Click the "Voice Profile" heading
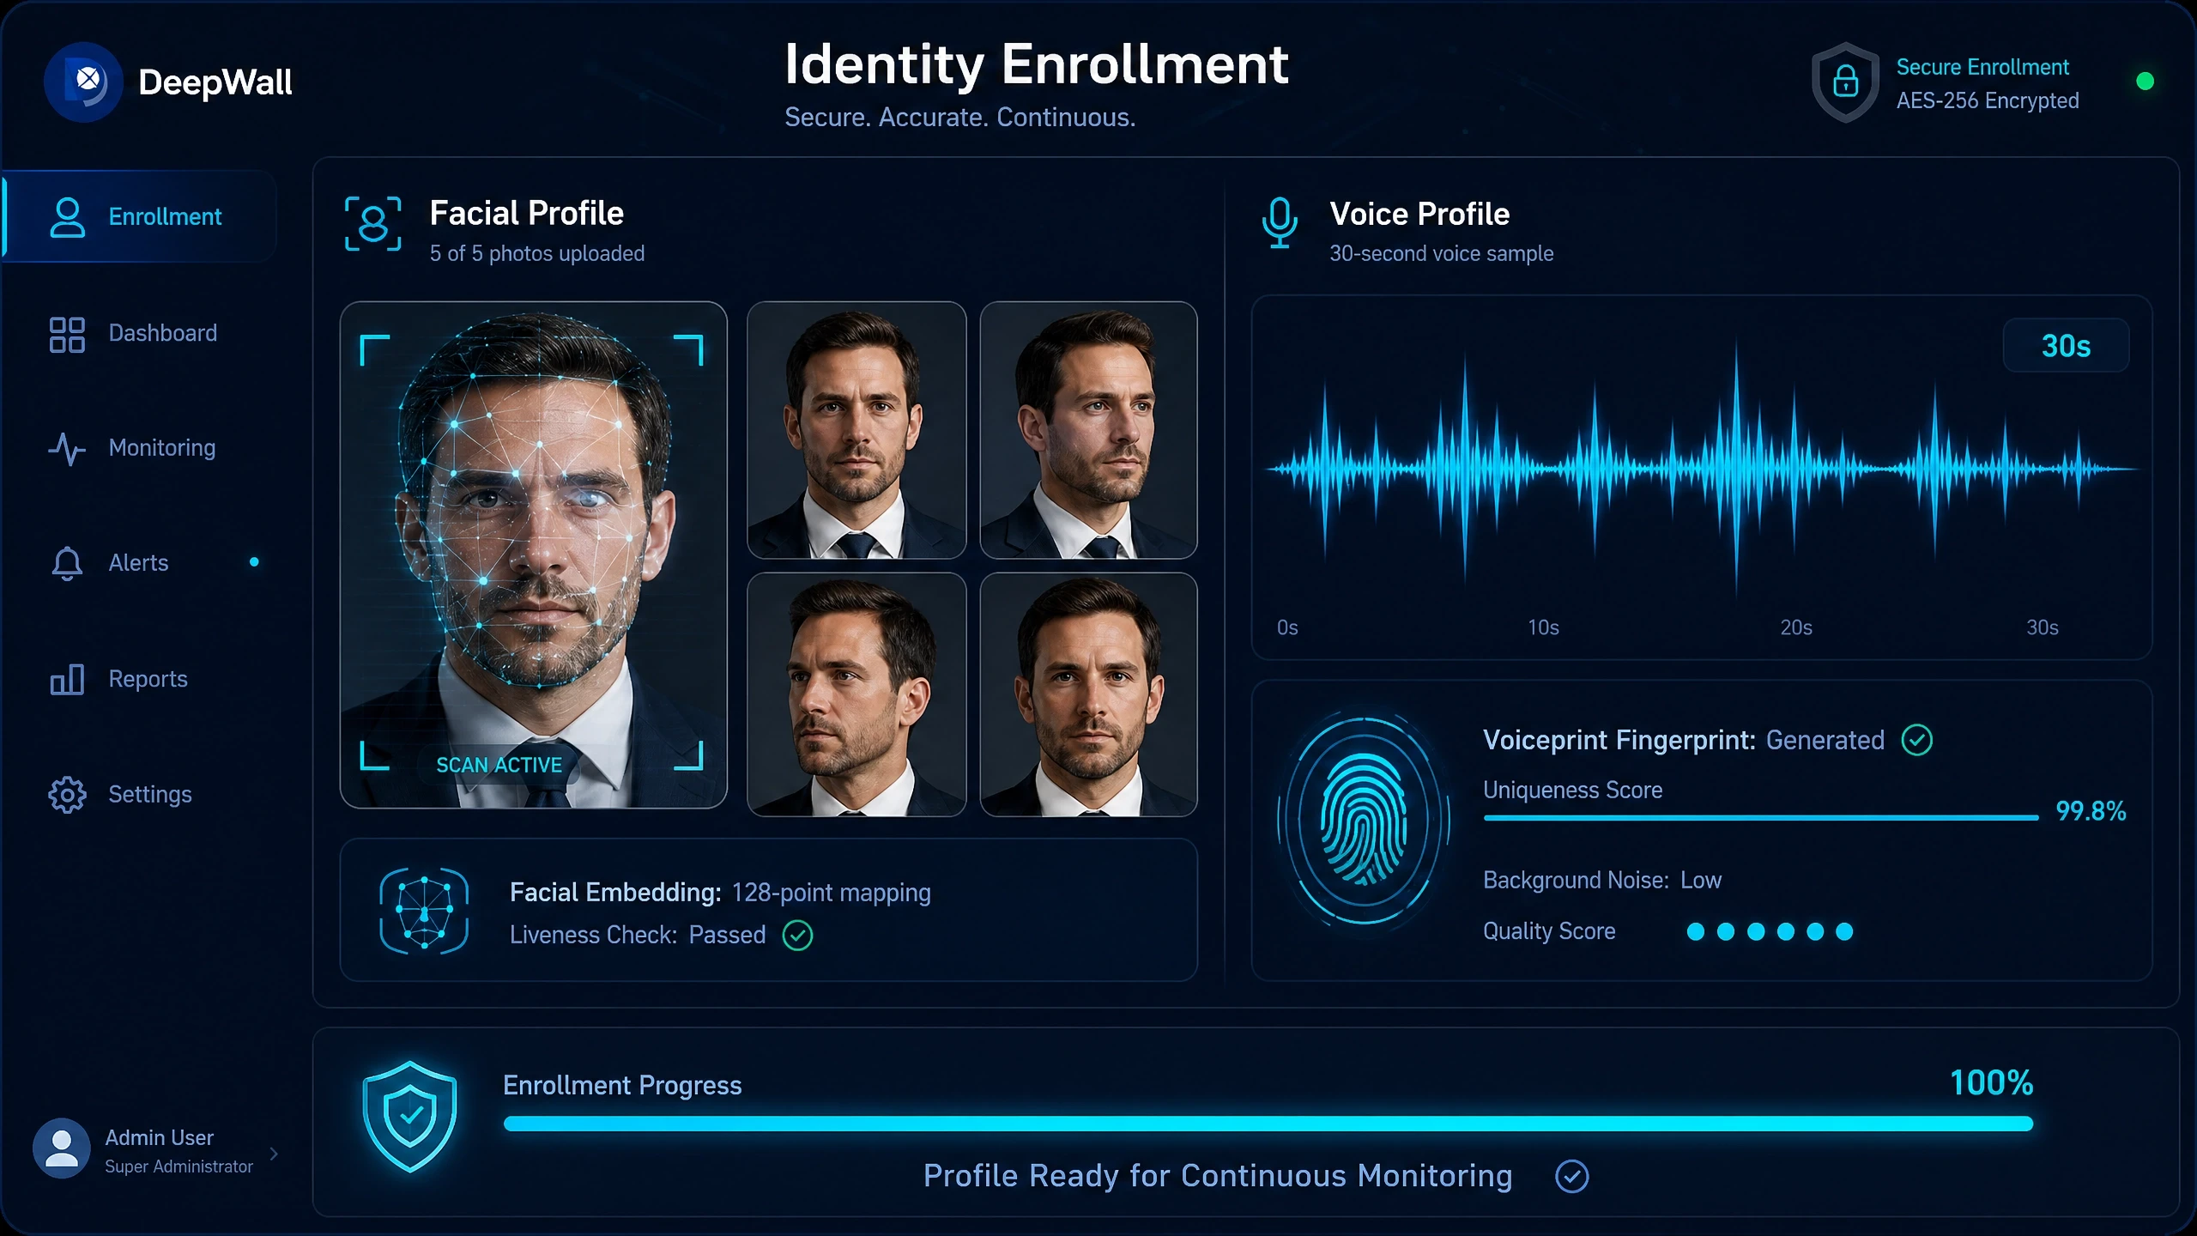This screenshot has height=1236, width=2197. point(1419,214)
